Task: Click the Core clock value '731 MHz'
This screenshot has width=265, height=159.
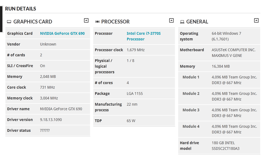Action: (47, 88)
